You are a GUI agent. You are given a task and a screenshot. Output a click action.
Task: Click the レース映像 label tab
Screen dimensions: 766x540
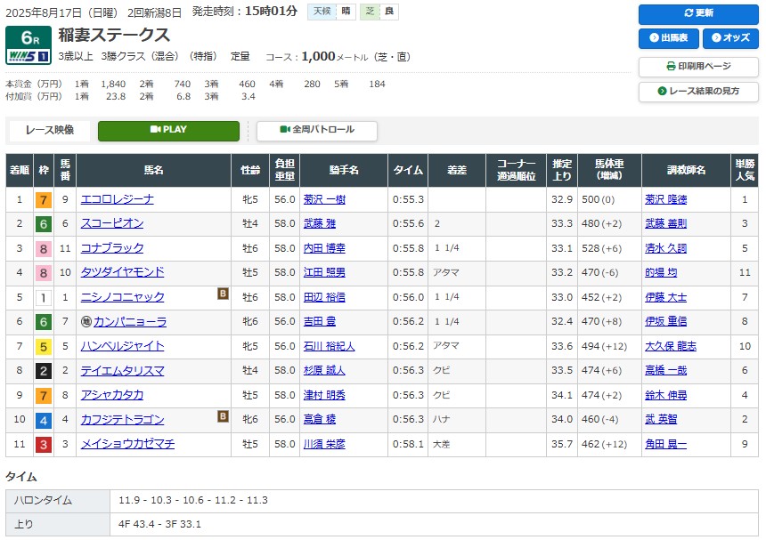coord(50,130)
